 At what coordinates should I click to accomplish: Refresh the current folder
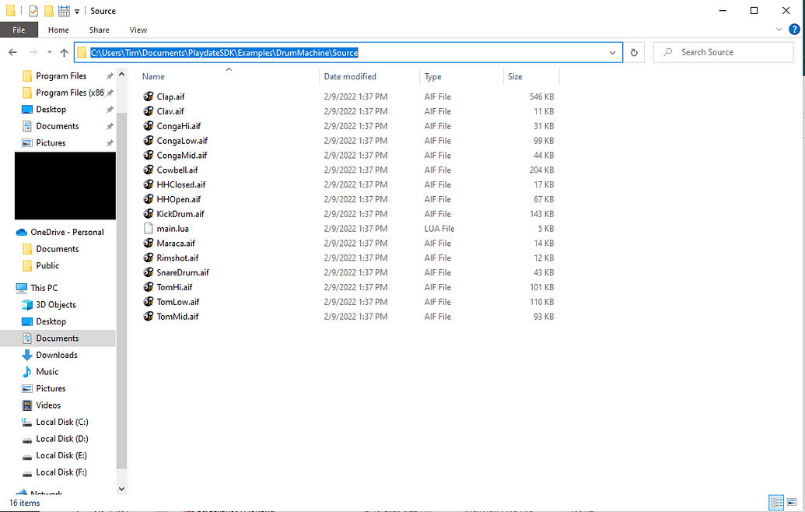click(634, 52)
